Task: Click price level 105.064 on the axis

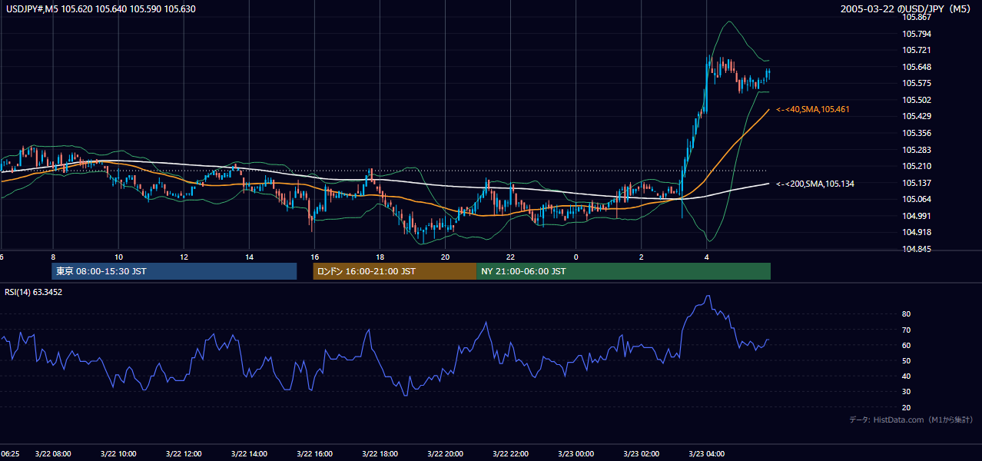Action: 915,199
